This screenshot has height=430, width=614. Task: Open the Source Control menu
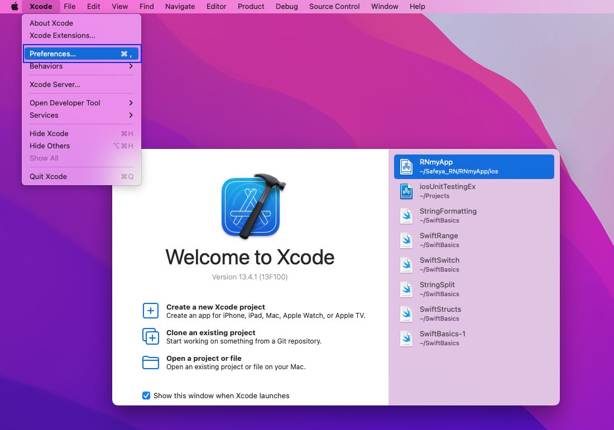pos(334,6)
